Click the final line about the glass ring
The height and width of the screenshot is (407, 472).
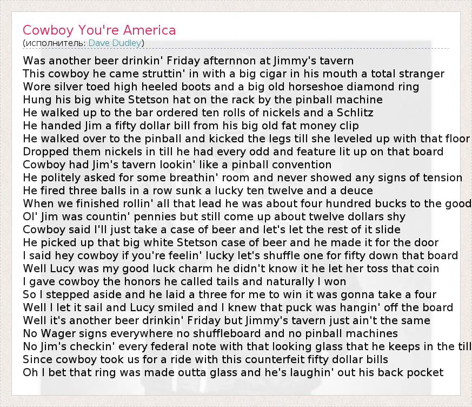point(233,372)
